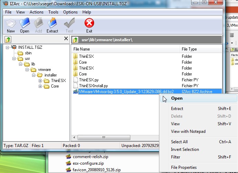The height and width of the screenshot is (173, 238).
Task: Collapse the installer folder tree node
Action: pyautogui.click(x=33, y=75)
